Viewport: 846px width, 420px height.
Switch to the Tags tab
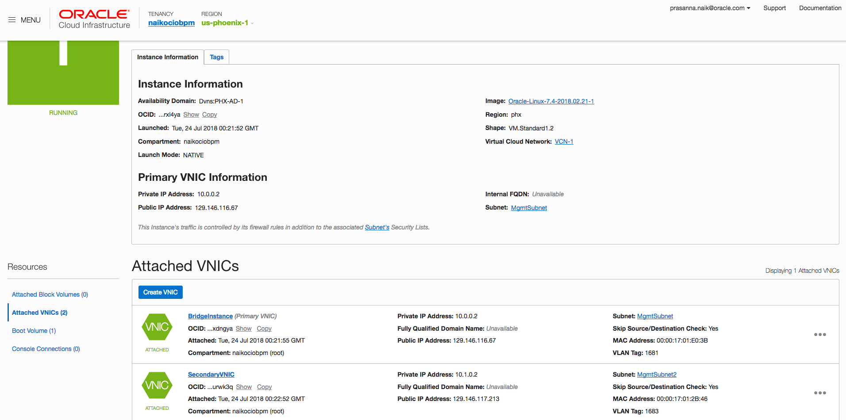(x=216, y=57)
